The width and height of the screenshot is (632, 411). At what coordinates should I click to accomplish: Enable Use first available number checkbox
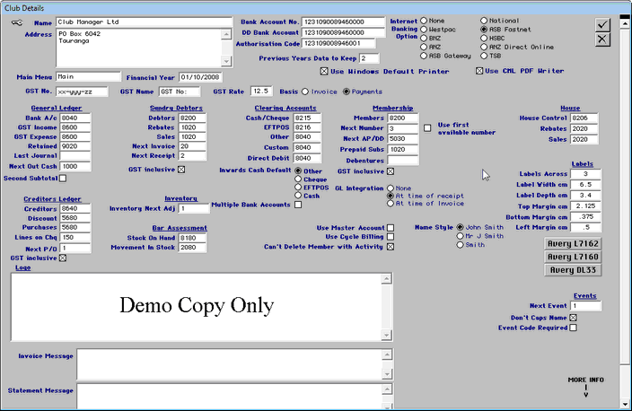coord(427,128)
